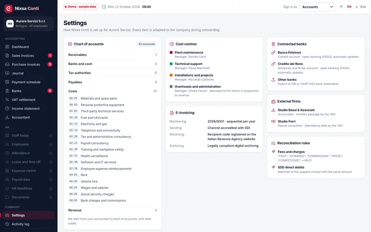Expand the Tax authorities account group
This screenshot has width=371, height=232.
coord(112,73)
